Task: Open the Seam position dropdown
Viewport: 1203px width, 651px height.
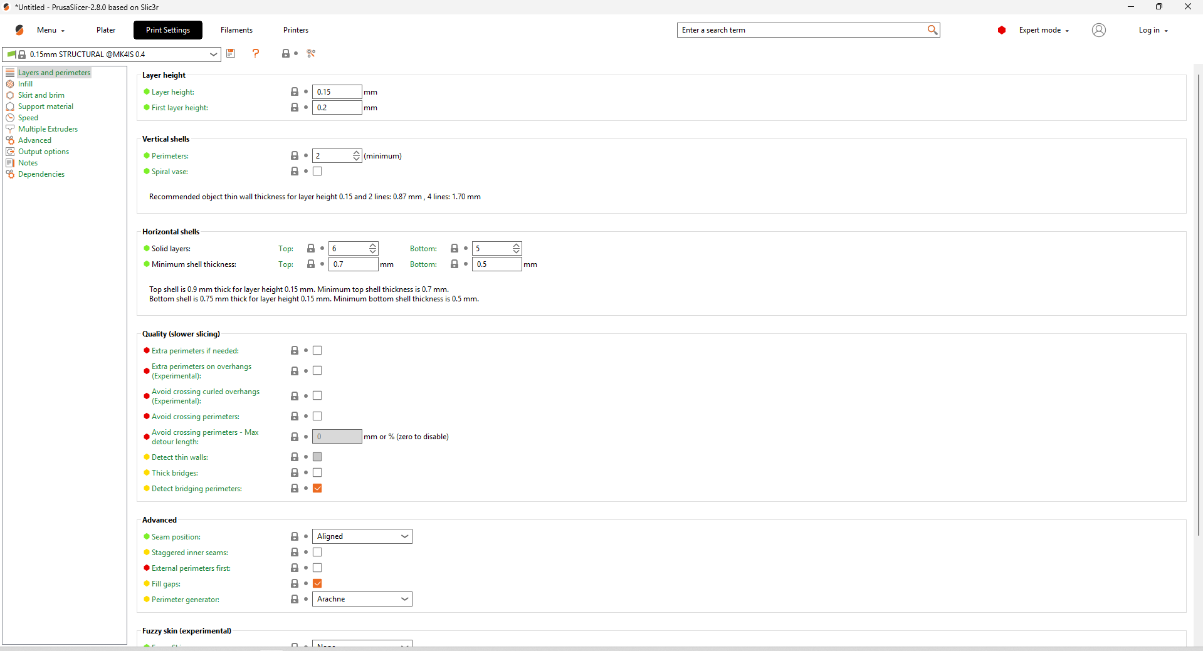Action: (x=362, y=536)
